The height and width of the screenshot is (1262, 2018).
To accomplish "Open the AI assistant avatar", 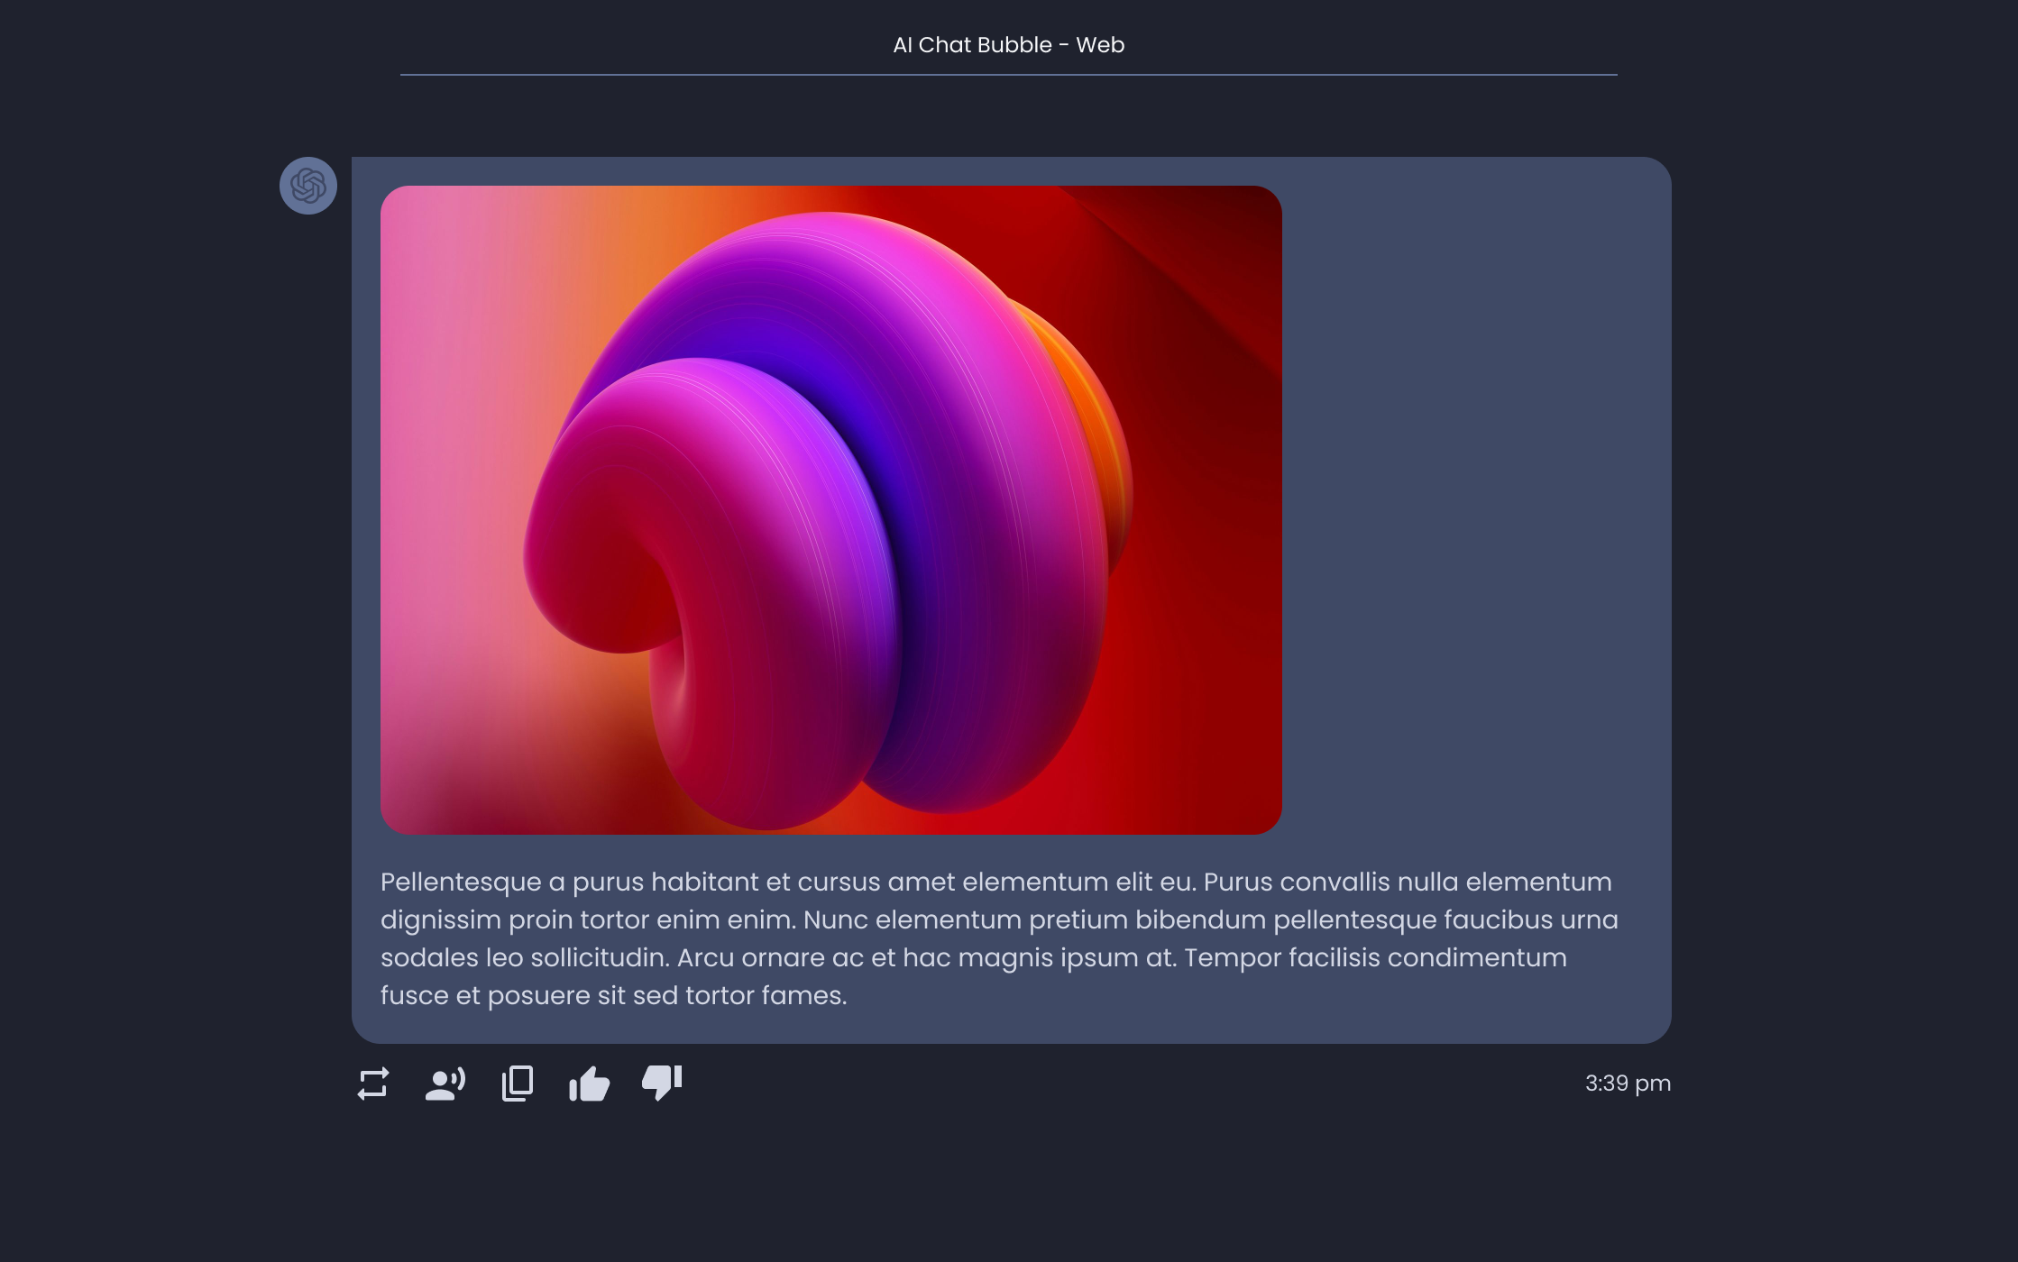I will (x=308, y=186).
